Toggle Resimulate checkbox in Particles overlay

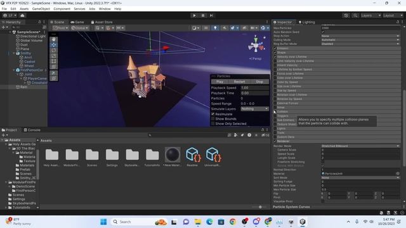213,114
